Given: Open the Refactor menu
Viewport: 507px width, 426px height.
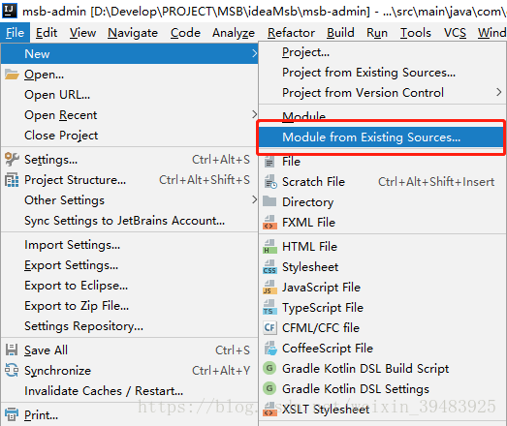Looking at the screenshot, I should point(291,33).
